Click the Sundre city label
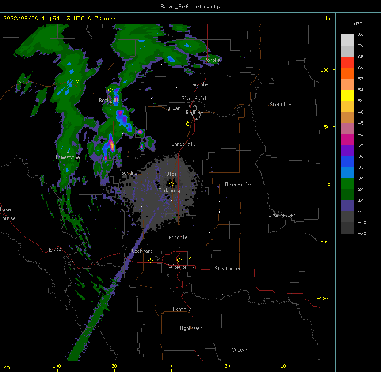Screen dimensions: 381x372 pyautogui.click(x=129, y=173)
